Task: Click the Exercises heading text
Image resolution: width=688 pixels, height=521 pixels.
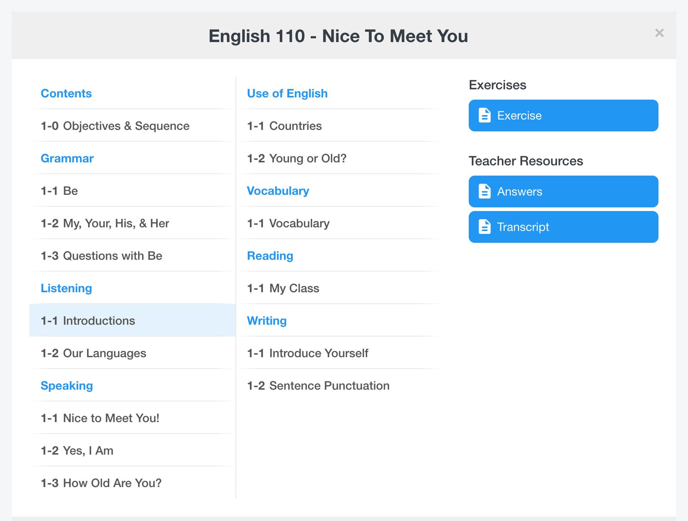Action: tap(498, 85)
